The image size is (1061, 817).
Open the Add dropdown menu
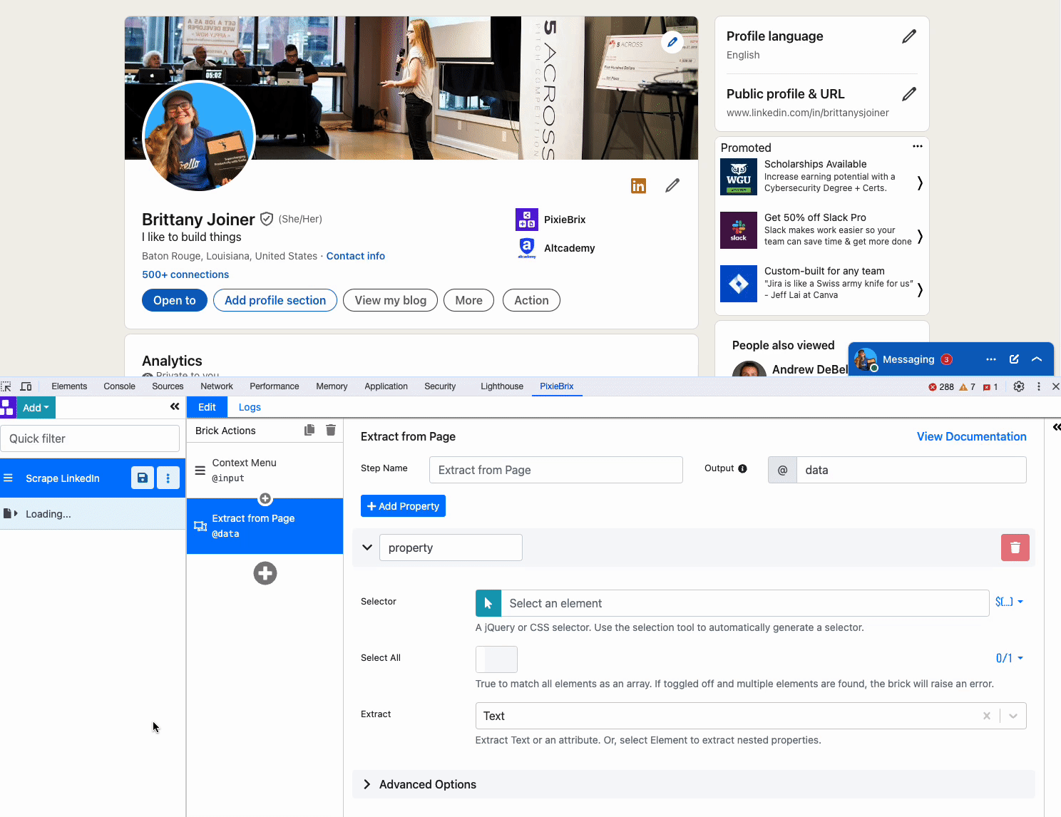pyautogui.click(x=36, y=408)
